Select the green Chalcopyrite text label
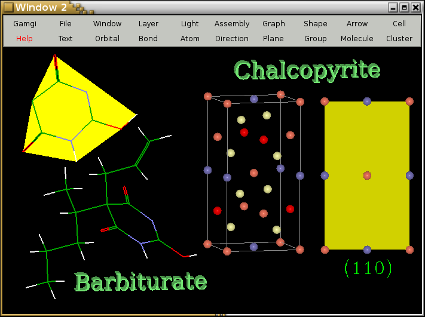 pos(307,70)
